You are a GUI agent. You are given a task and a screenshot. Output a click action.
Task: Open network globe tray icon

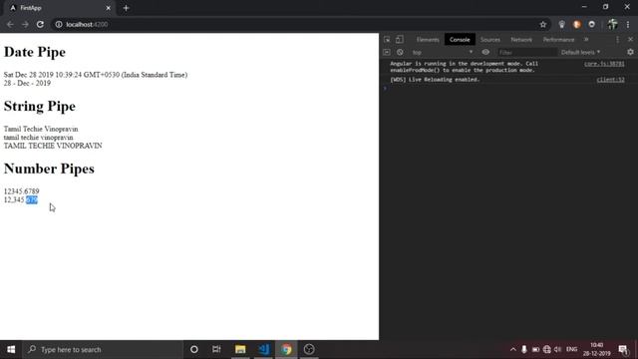(547, 349)
